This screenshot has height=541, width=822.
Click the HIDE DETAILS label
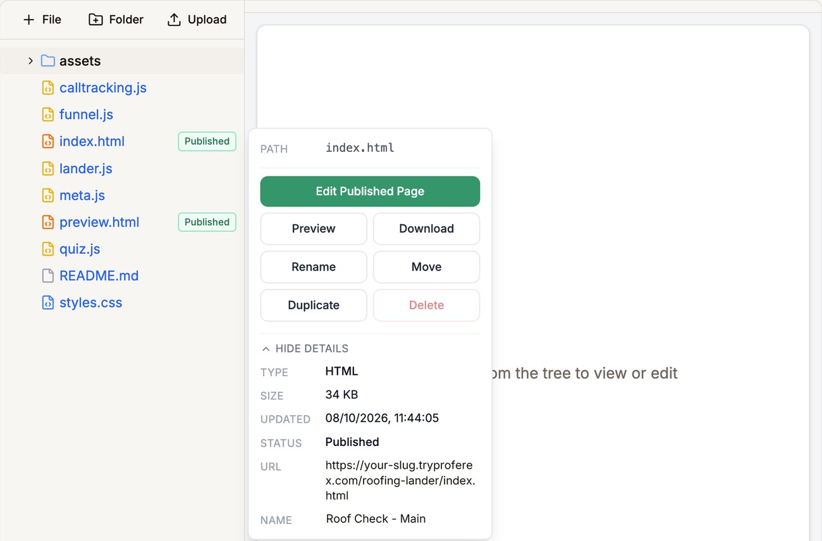point(312,349)
